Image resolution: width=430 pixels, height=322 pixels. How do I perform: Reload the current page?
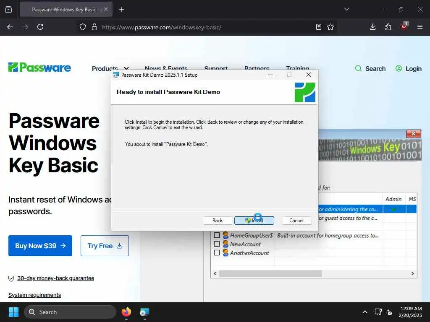(x=40, y=27)
